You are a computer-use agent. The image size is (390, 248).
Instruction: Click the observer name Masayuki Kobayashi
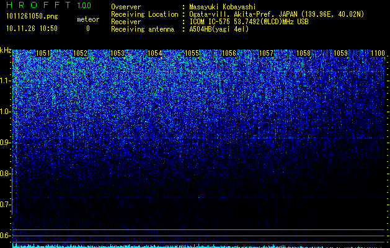coord(223,7)
